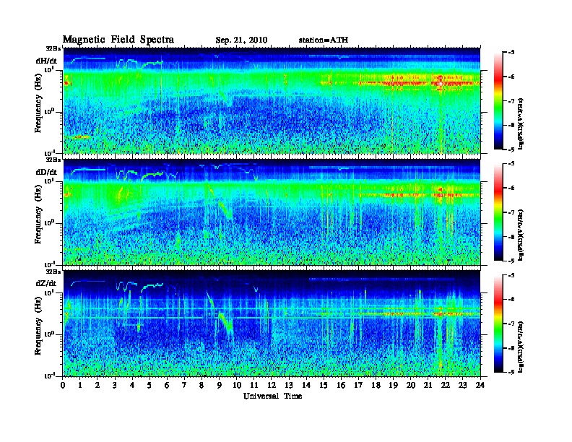Click hour "3" on the Universal Time axis
The height and width of the screenshot is (442, 572).
115,386
